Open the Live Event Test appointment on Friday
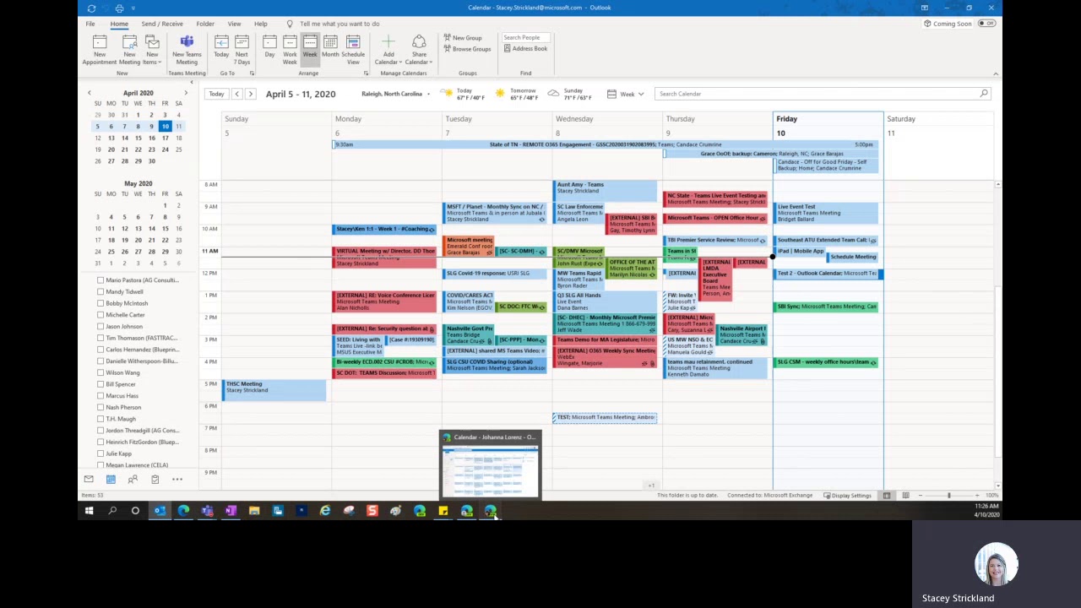The width and height of the screenshot is (1081, 608). pyautogui.click(x=828, y=213)
